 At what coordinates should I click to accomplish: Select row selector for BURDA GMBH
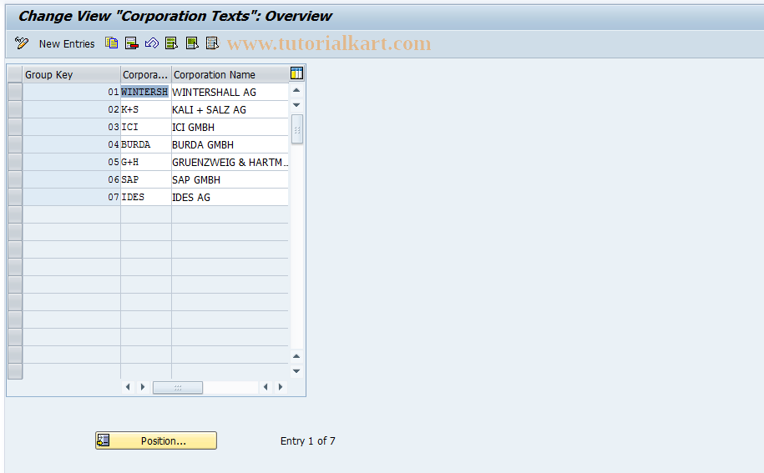(x=15, y=144)
